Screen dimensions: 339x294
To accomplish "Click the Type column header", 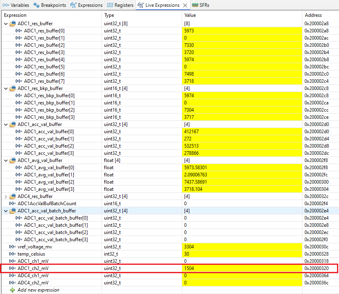I will 142,15.
